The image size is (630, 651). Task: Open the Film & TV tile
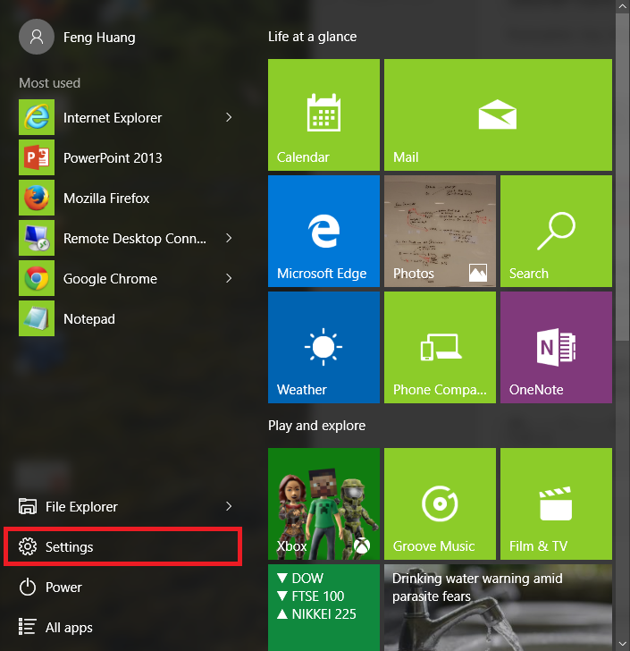(556, 503)
